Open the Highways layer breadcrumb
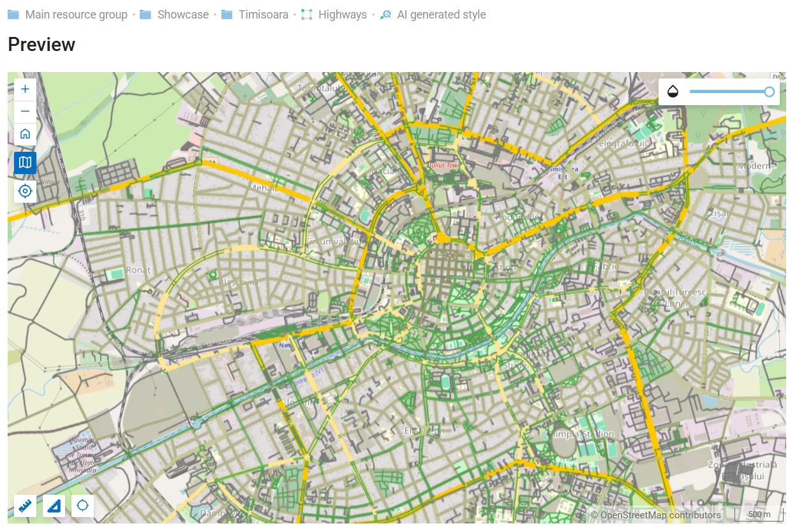The image size is (790, 526). coord(342,14)
